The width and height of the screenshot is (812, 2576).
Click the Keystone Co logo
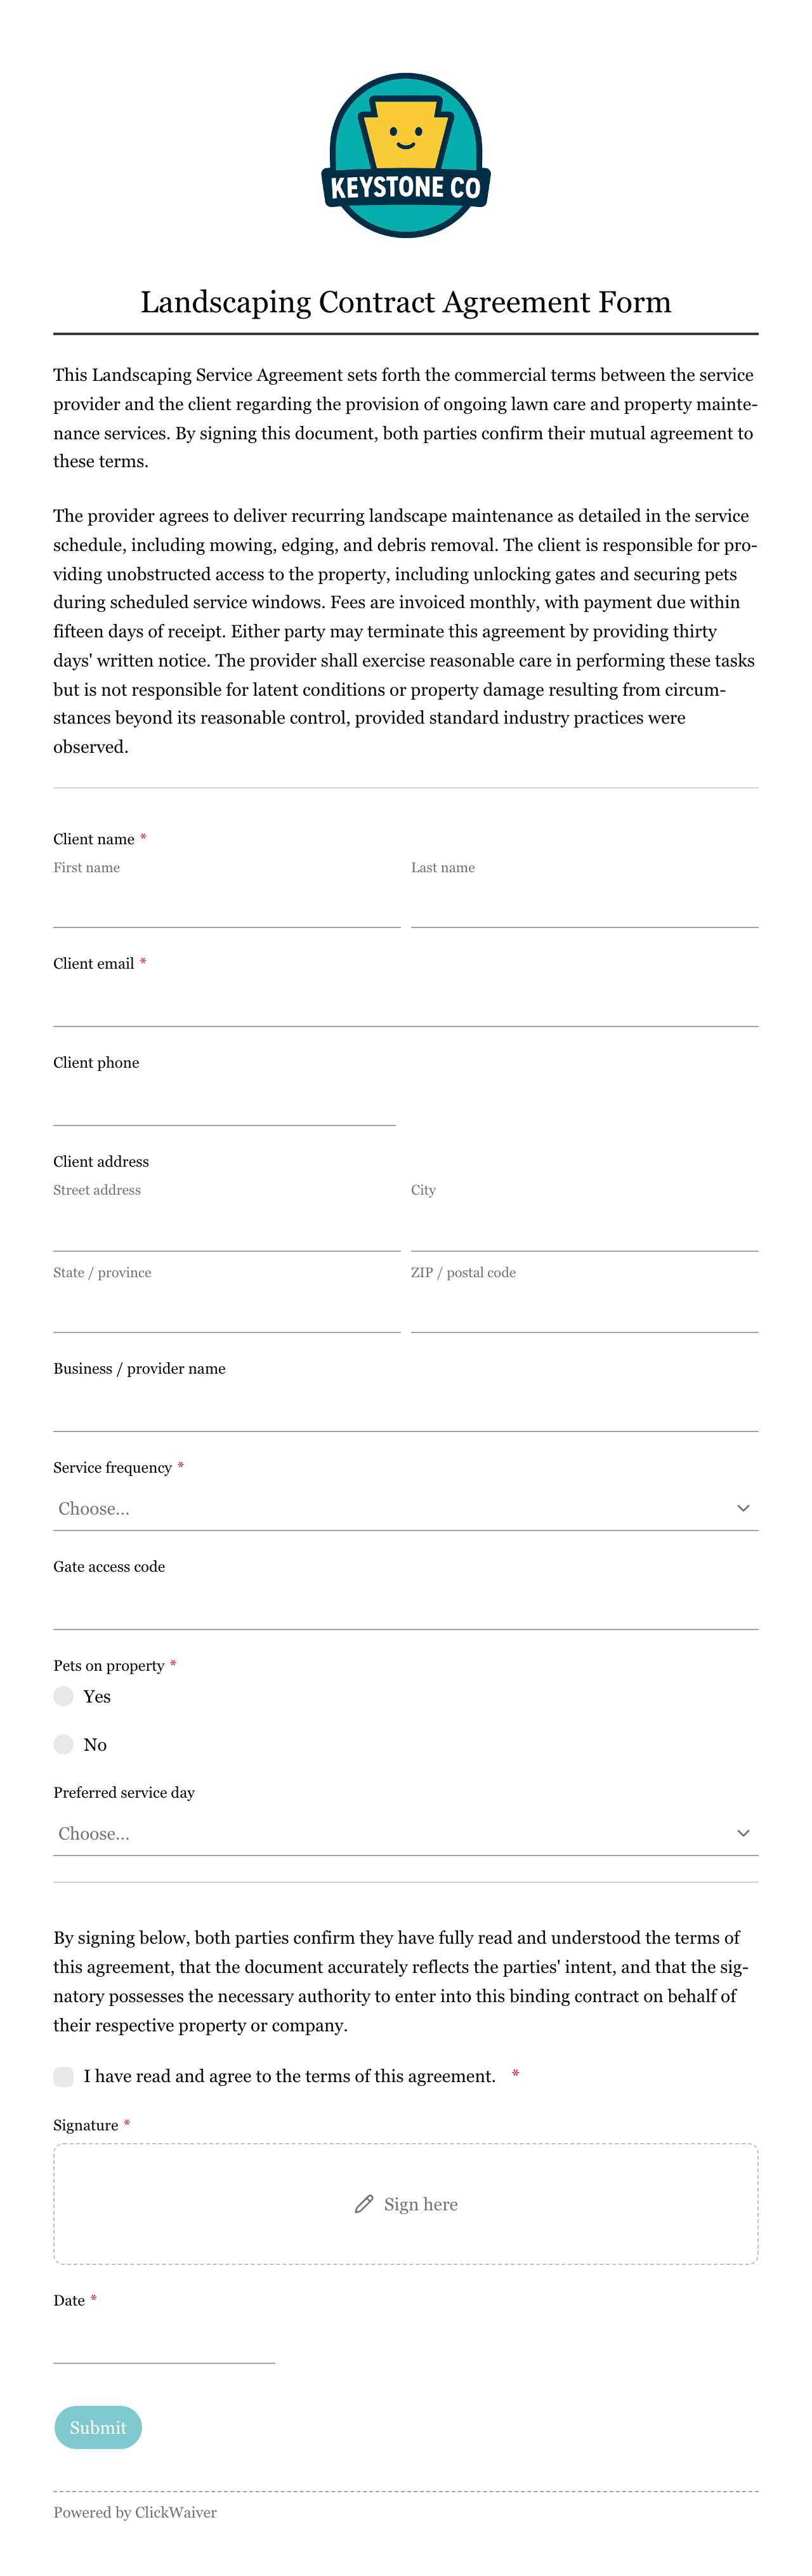[x=405, y=155]
